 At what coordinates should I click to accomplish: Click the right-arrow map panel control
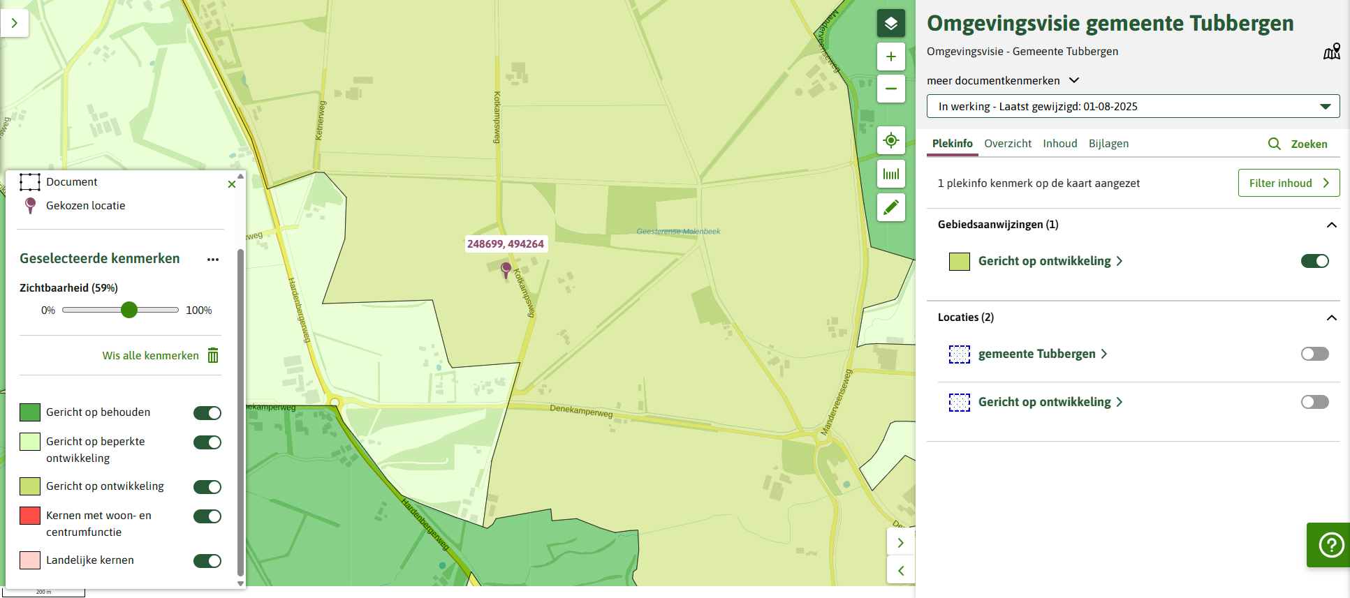pyautogui.click(x=901, y=542)
